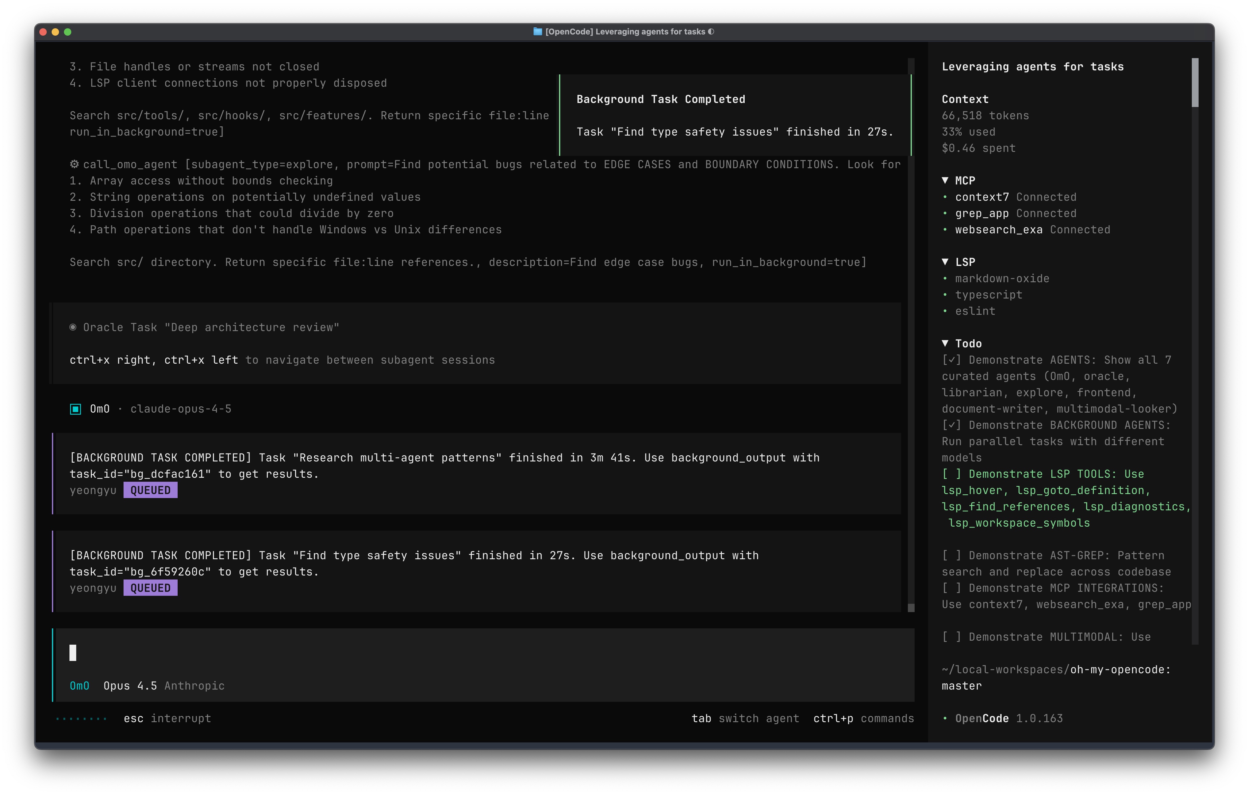Check the Demonstrate LSP TOOLS todo item
Image resolution: width=1249 pixels, height=795 pixels.
click(x=953, y=473)
